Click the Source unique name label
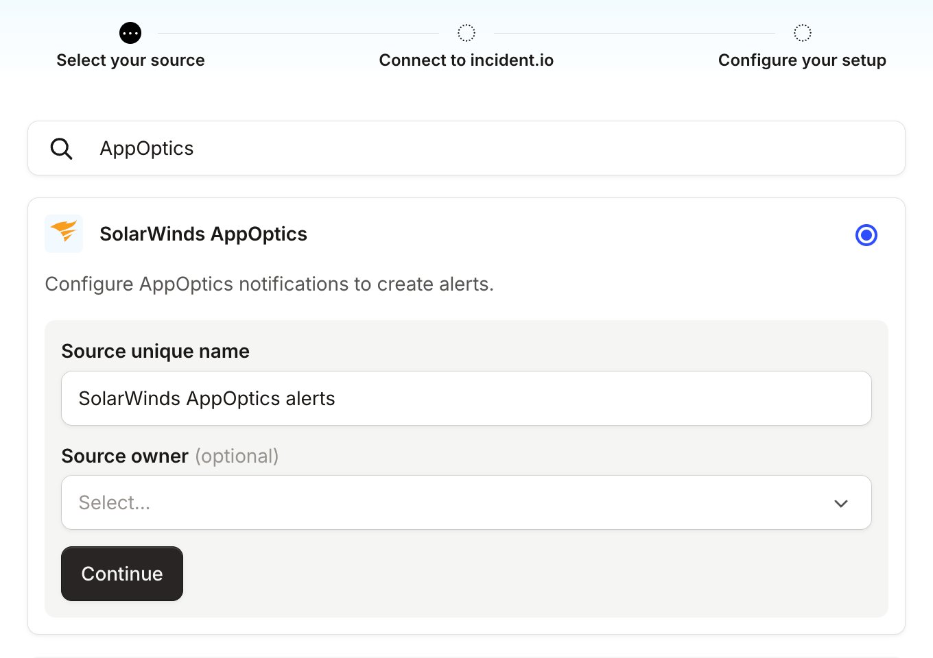933x658 pixels. point(156,351)
